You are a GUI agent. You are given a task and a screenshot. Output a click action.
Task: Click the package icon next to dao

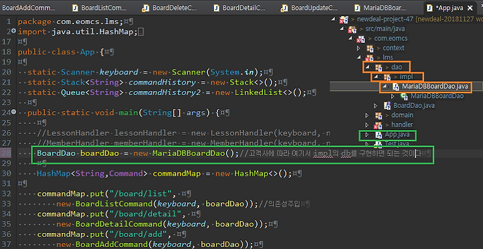point(378,68)
